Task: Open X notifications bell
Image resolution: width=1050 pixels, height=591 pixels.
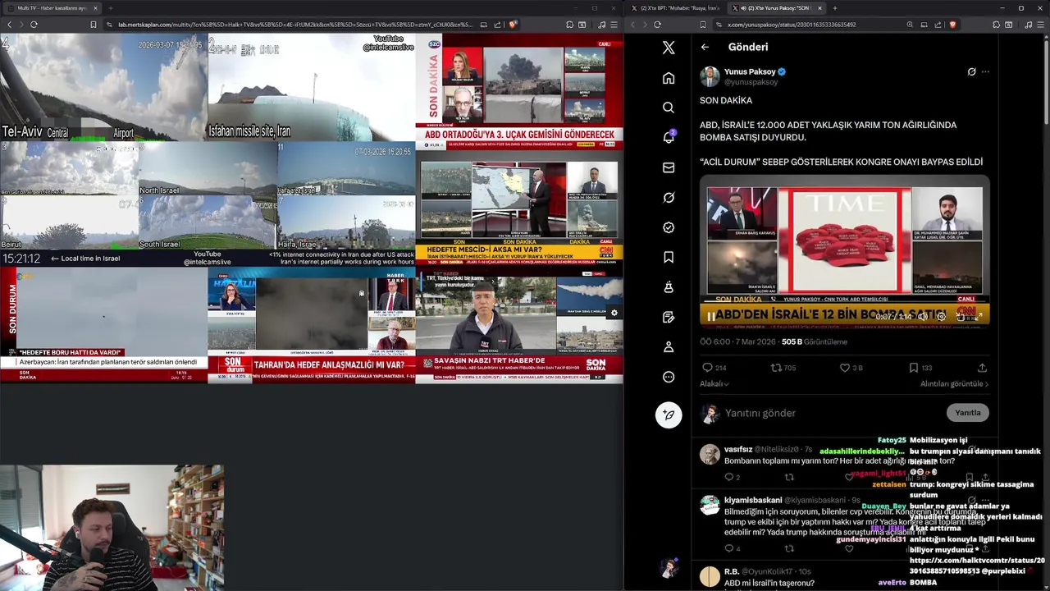Action: [669, 137]
